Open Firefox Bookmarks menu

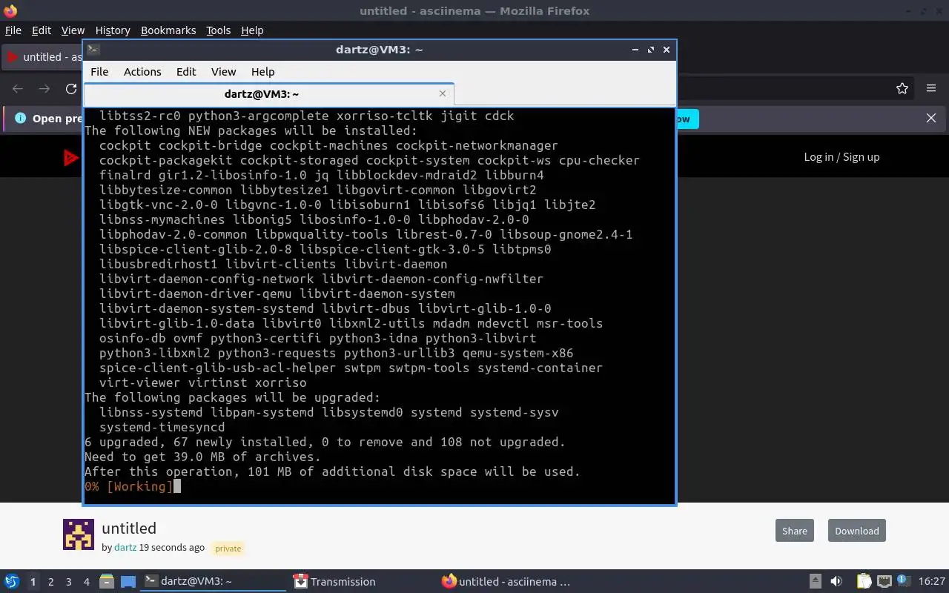[168, 30]
